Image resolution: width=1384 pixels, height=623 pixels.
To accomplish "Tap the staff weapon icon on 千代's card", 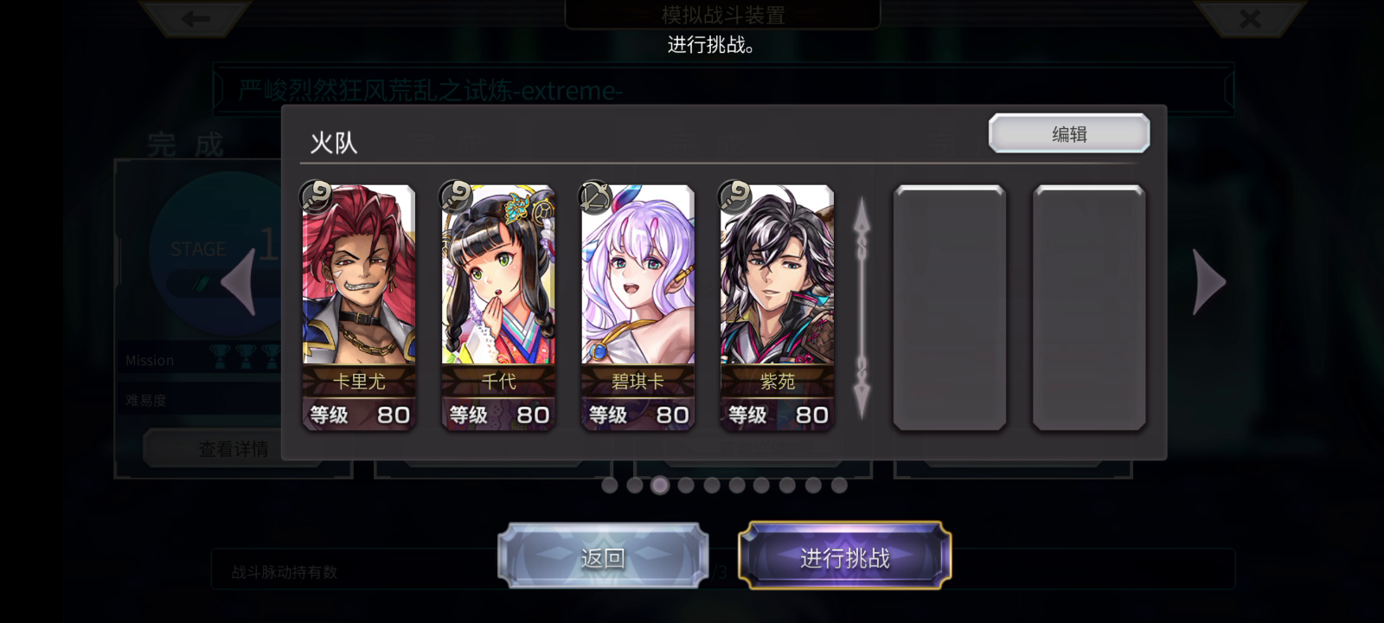I will tap(456, 196).
